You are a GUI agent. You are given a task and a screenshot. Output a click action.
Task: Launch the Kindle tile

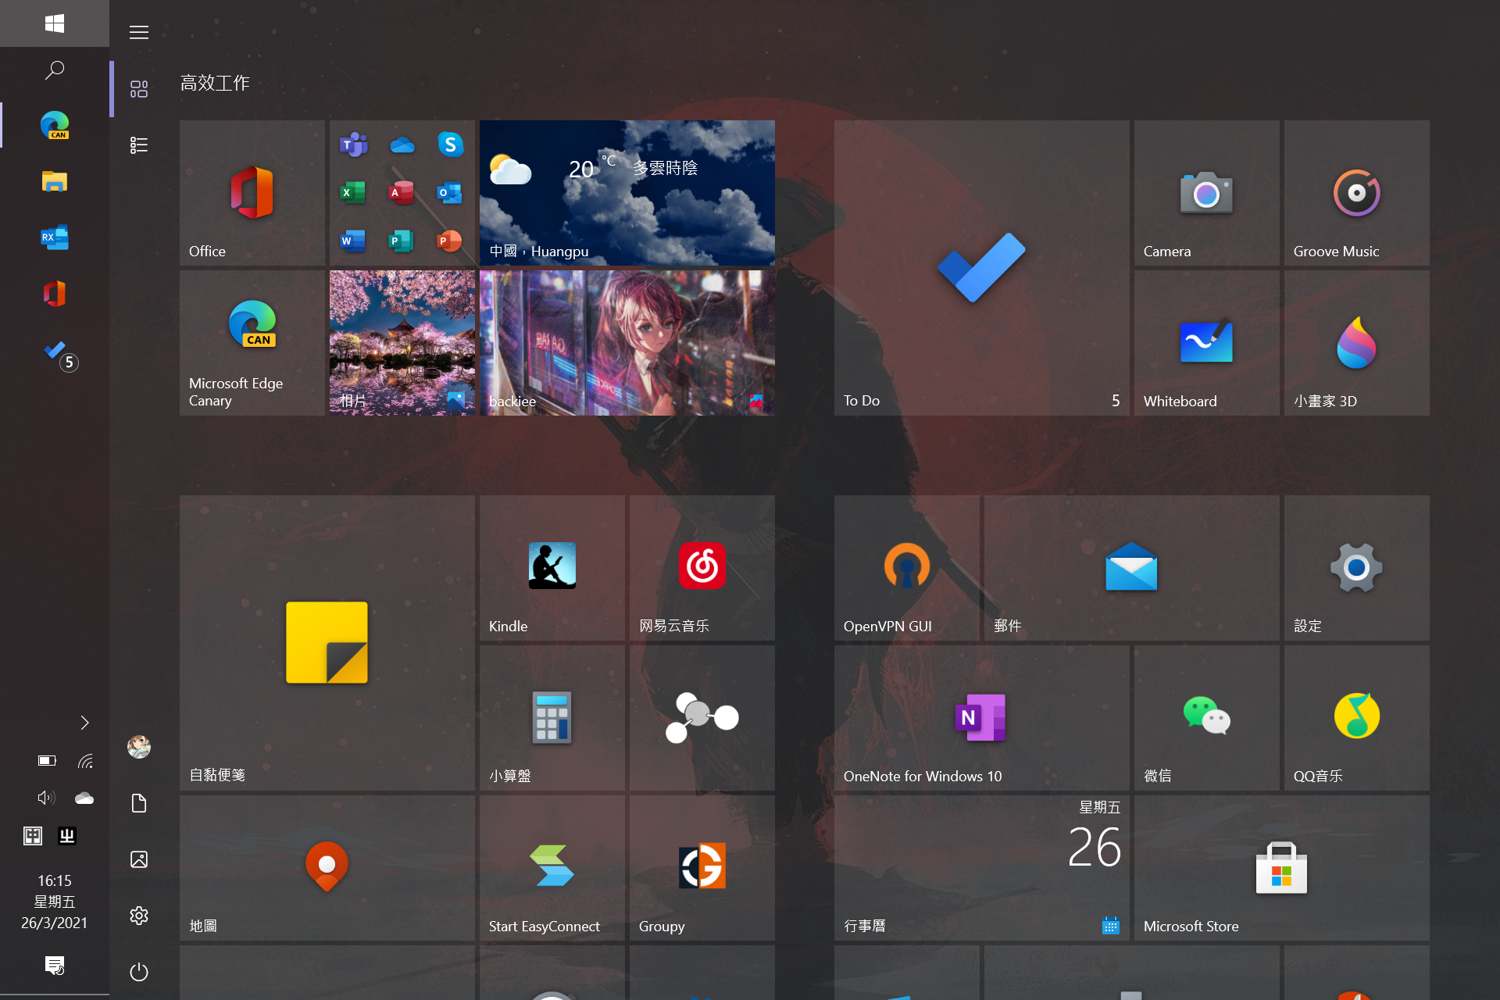coord(552,567)
